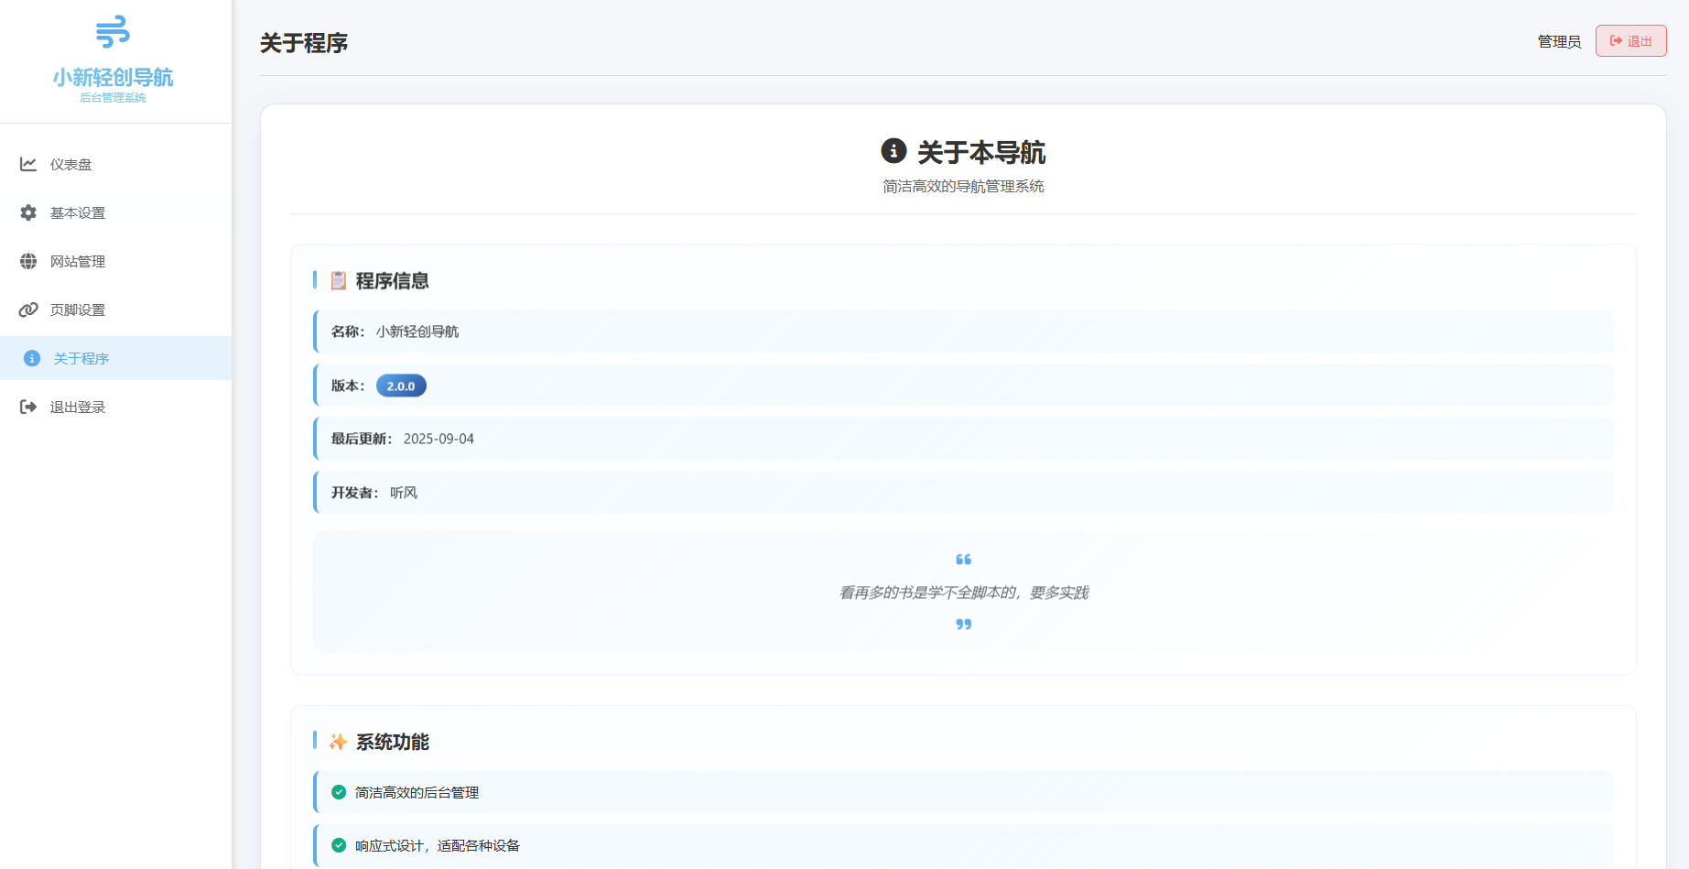Click green check icon for 简洁高效的后台管理
This screenshot has height=869, width=1689.
[339, 792]
